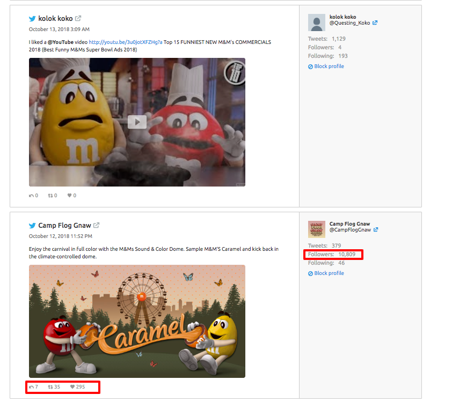Click the like heart on kolok koko's tweet
The height and width of the screenshot is (402, 452).
(x=69, y=195)
